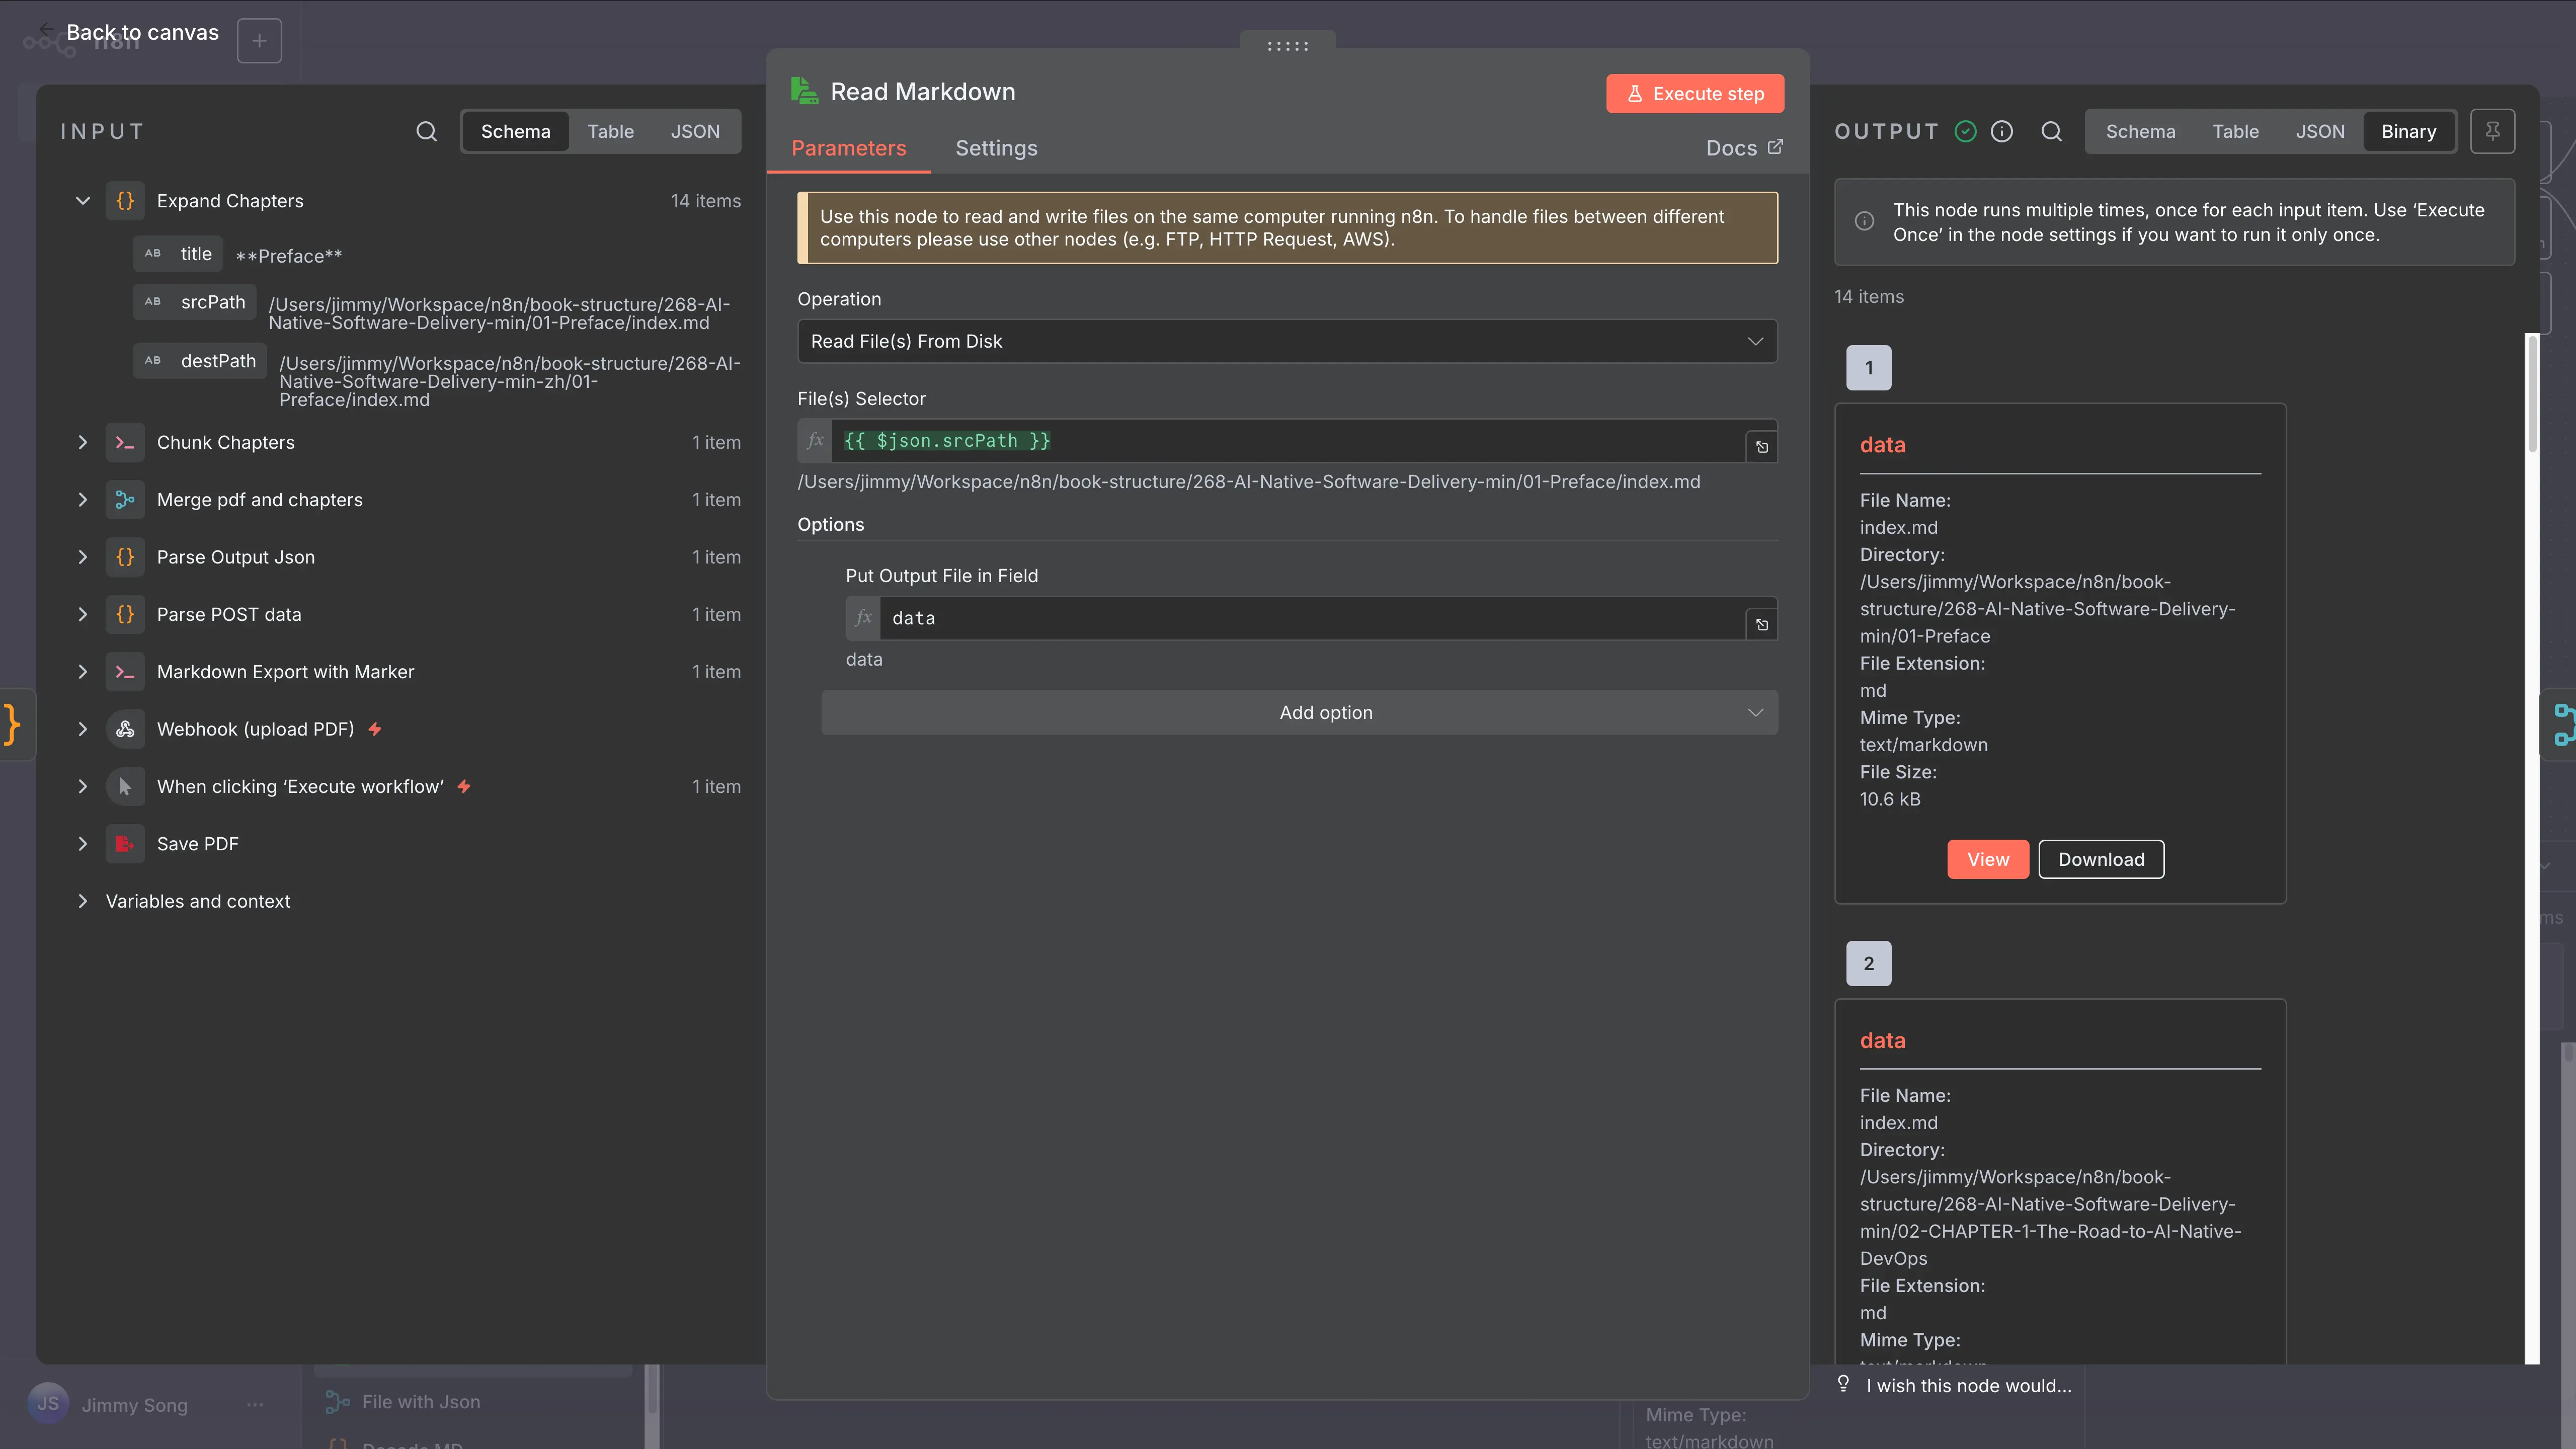Expand the Webhook (upload PDF) row
This screenshot has width=2576, height=1449.
(83, 729)
